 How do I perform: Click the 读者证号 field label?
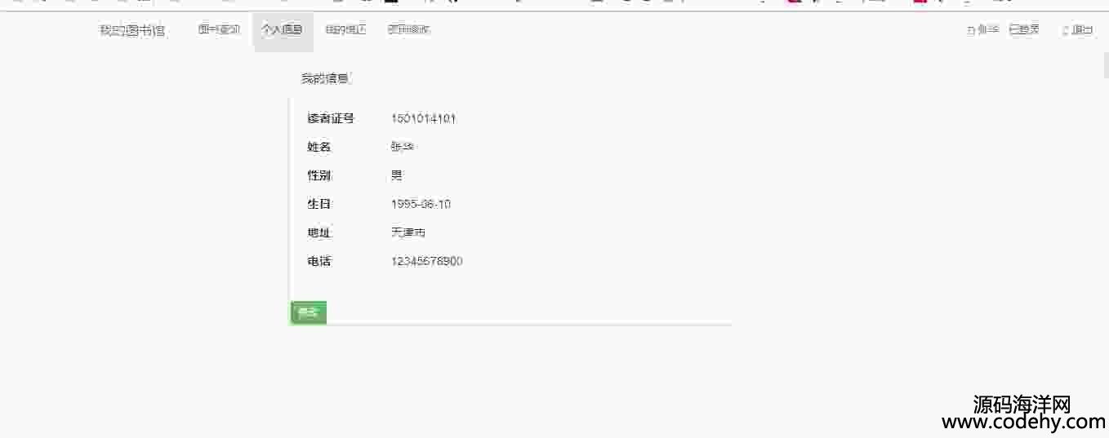(331, 118)
